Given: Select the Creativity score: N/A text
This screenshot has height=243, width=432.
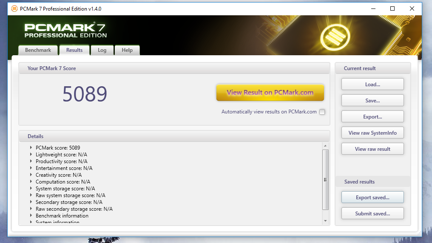Looking at the screenshot, I should tap(59, 175).
